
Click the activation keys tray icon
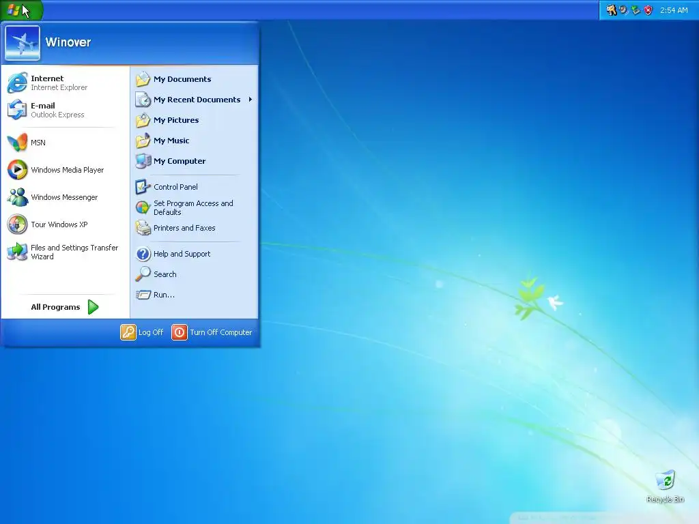coord(611,10)
